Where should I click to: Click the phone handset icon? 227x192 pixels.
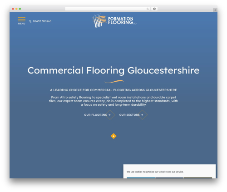(30, 21)
